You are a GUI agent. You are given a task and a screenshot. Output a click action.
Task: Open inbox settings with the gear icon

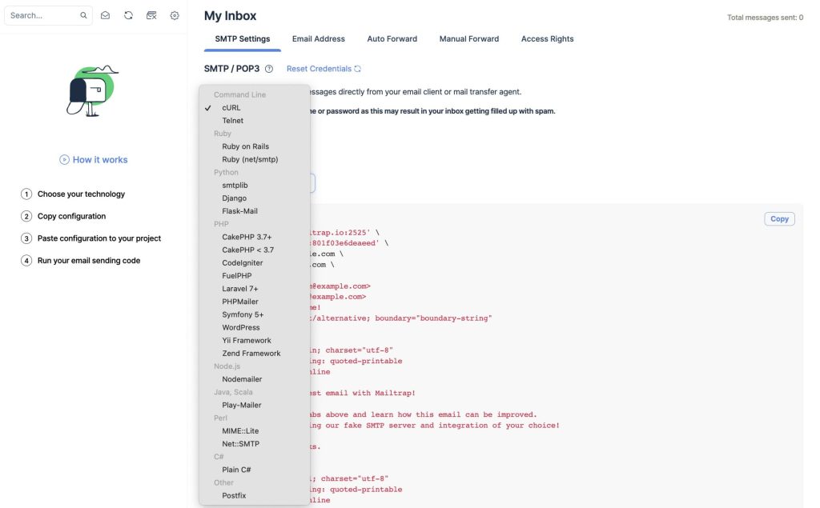pos(175,15)
